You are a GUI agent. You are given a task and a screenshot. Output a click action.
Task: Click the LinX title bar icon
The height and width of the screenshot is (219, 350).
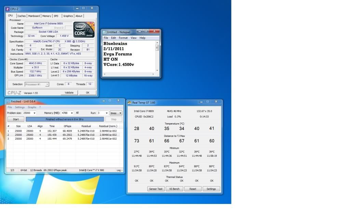click(8, 101)
